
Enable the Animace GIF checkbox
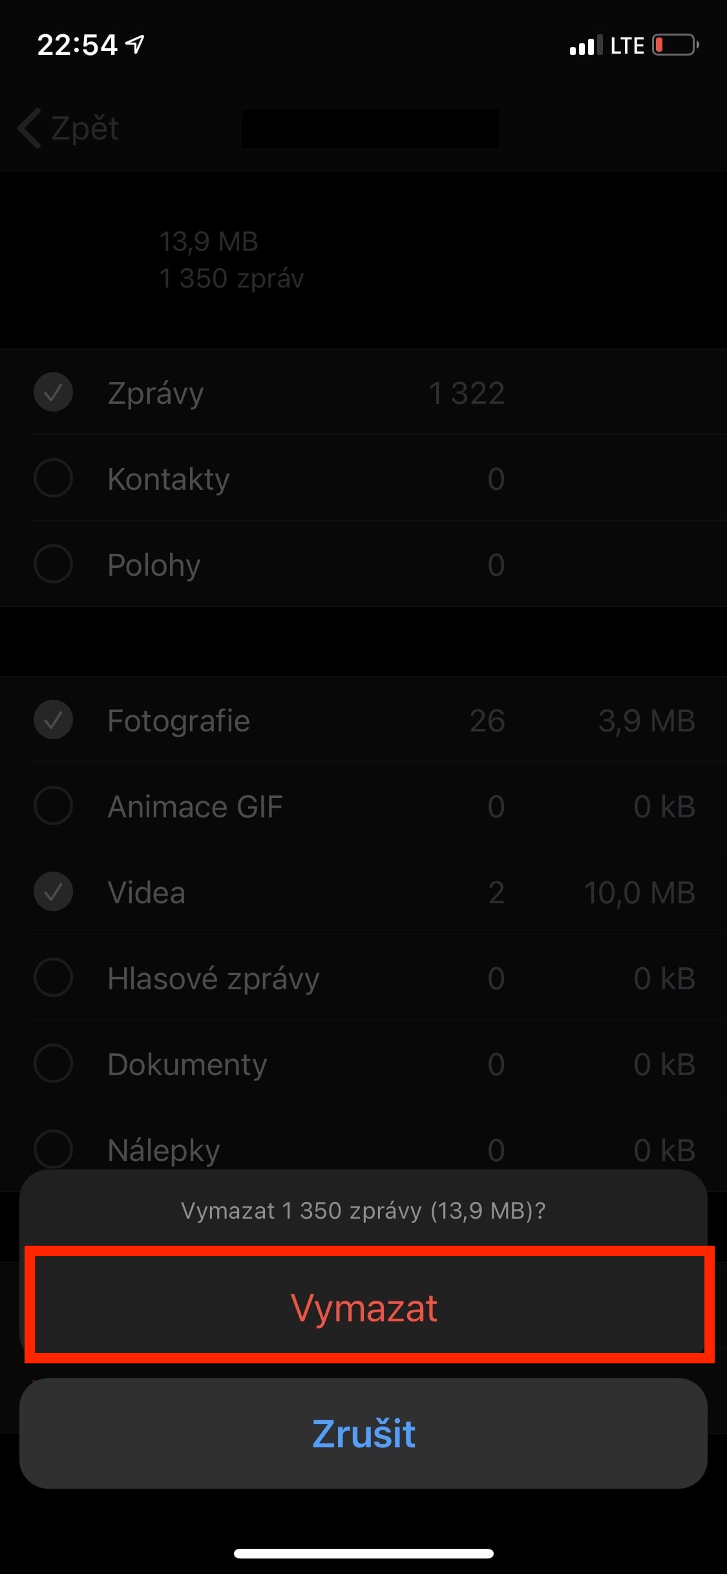53,806
